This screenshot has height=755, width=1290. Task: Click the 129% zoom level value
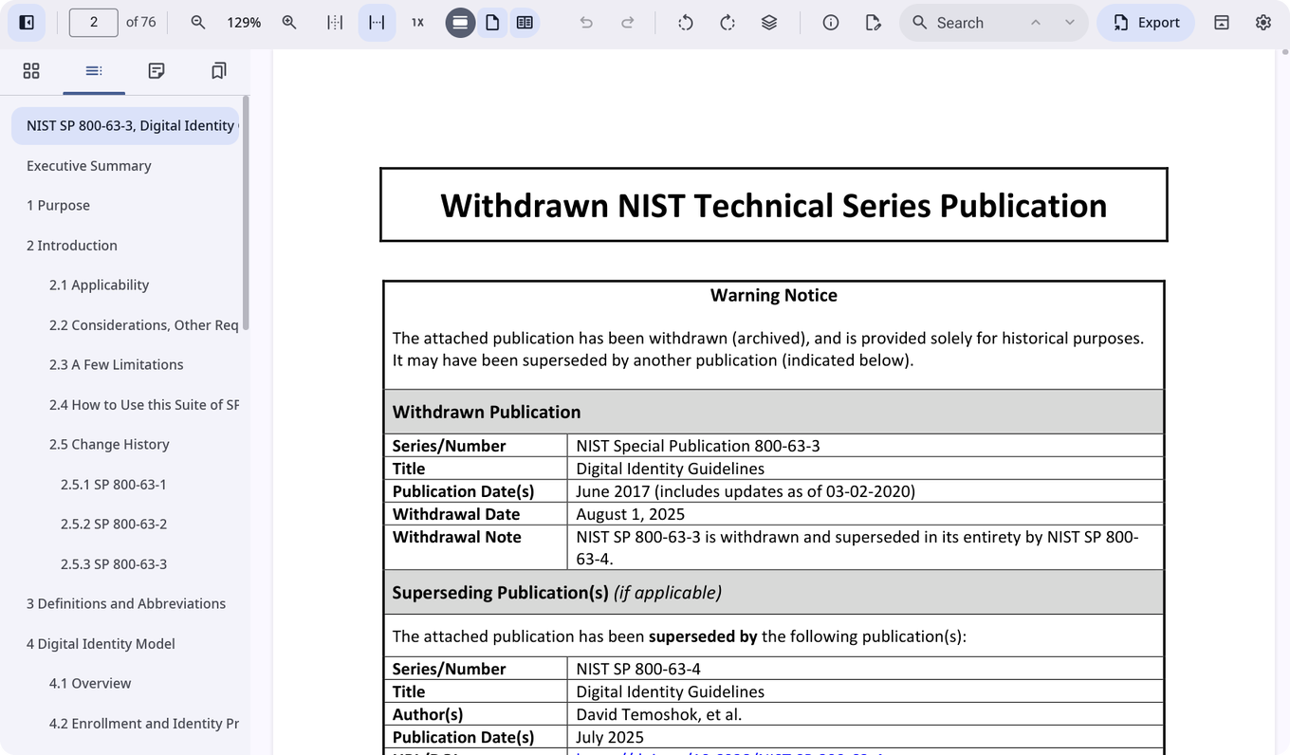tap(244, 23)
